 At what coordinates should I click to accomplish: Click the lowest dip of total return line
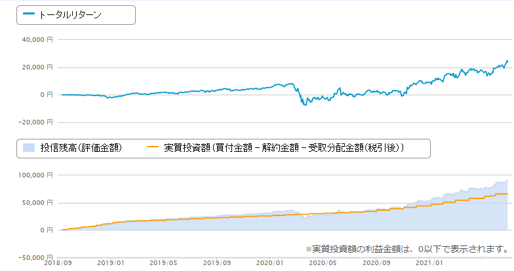click(304, 105)
